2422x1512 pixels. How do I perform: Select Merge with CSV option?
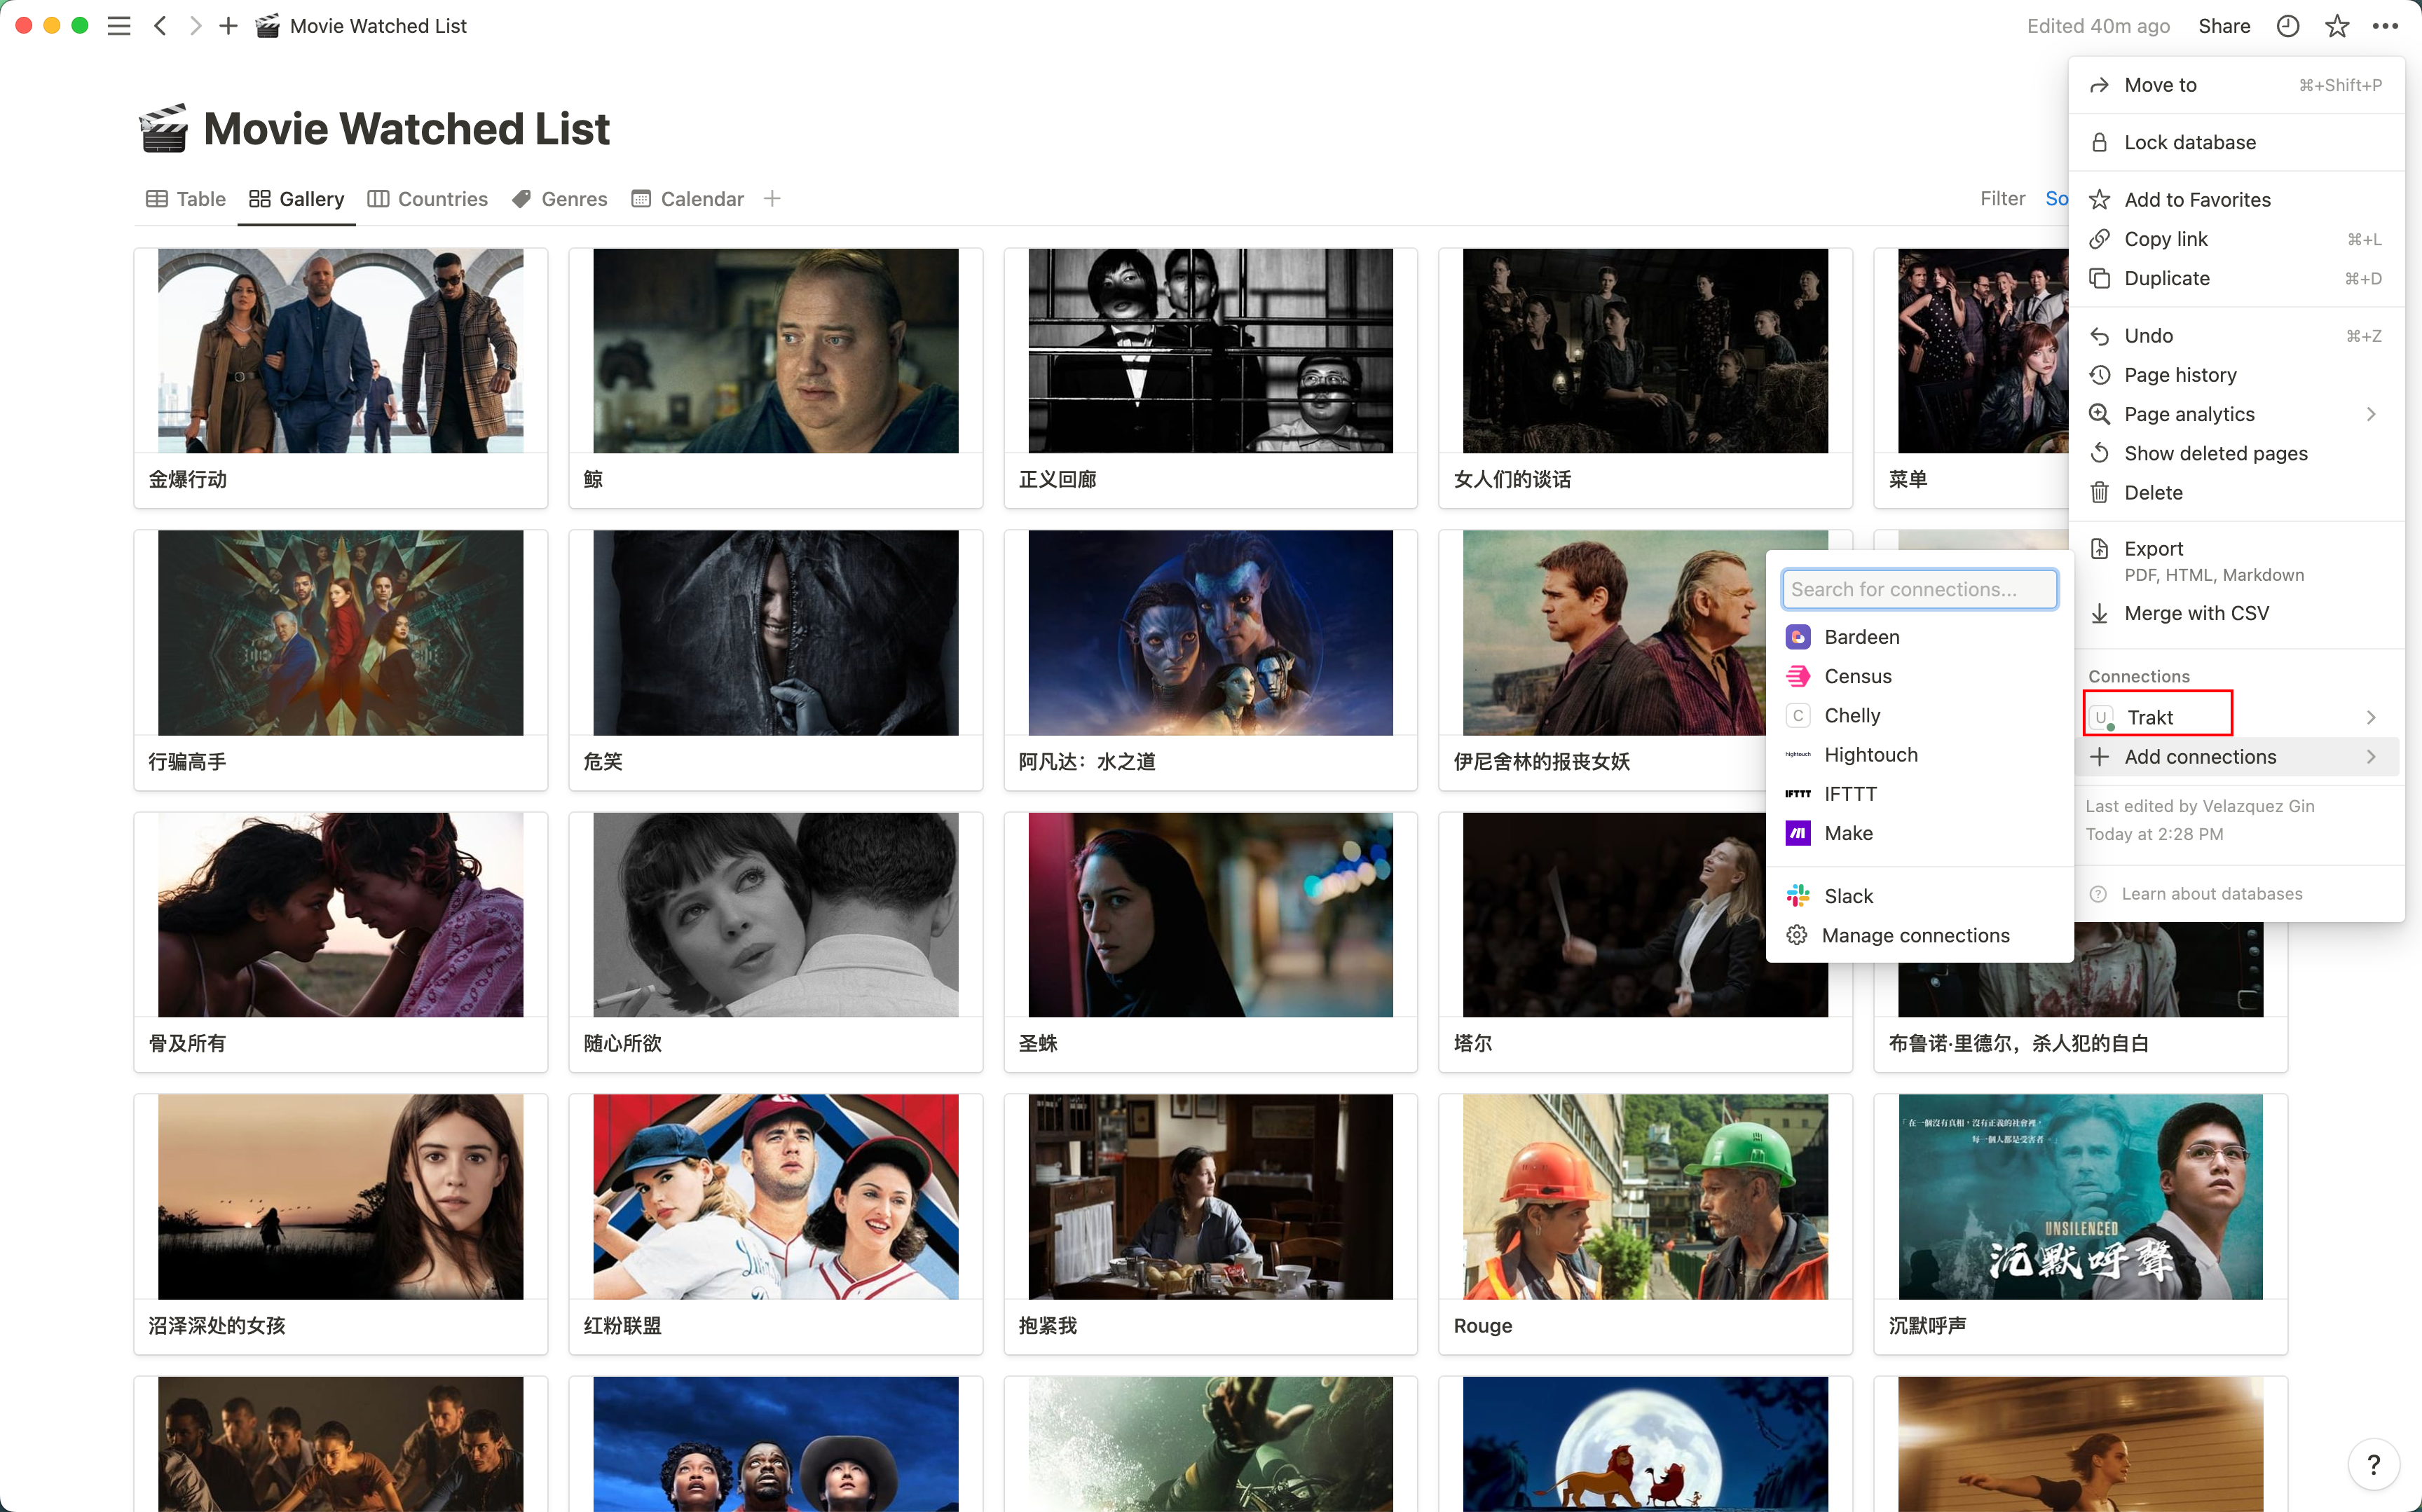(2196, 613)
